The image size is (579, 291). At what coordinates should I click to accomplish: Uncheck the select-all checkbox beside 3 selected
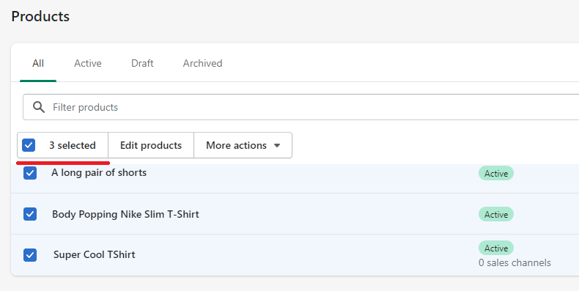pyautogui.click(x=29, y=145)
